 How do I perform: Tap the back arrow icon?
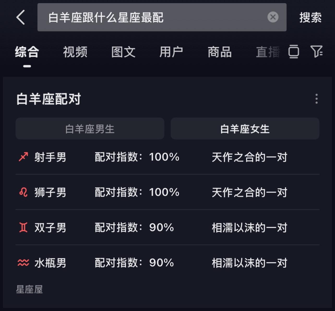[21, 17]
